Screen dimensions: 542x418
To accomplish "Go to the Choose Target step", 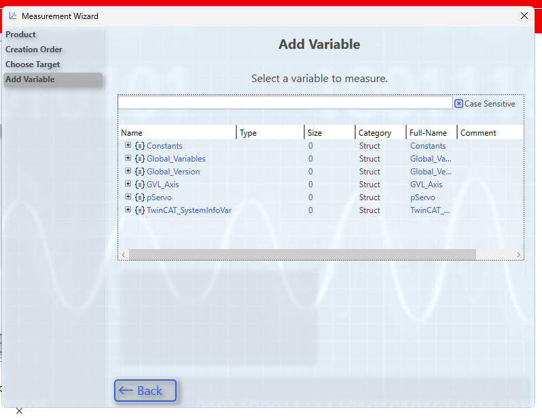I will coord(33,64).
